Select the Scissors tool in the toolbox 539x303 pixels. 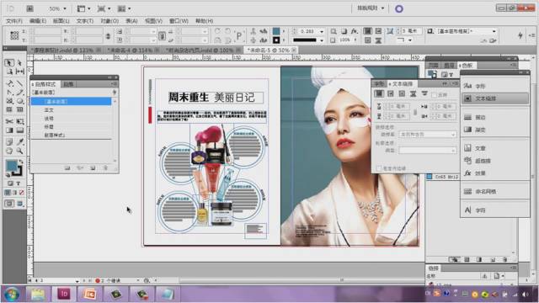coord(9,121)
